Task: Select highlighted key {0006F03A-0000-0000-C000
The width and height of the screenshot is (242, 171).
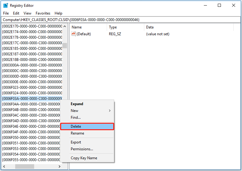Action: (x=32, y=99)
